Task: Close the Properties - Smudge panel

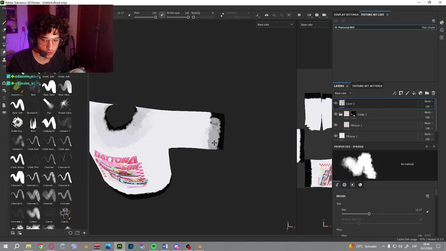Action: click(434, 146)
